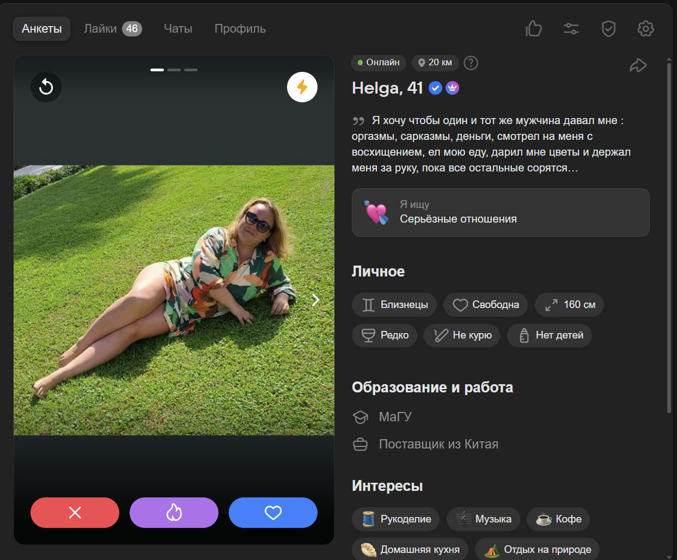The image size is (677, 560).
Task: Click the blue verified checkmark badge
Action: (435, 88)
